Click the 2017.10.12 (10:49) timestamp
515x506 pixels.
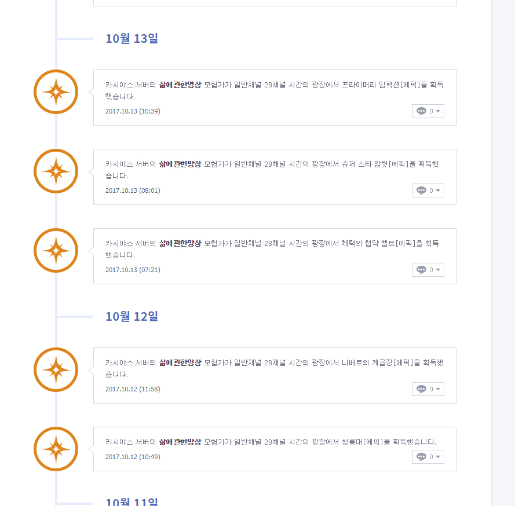133,457
